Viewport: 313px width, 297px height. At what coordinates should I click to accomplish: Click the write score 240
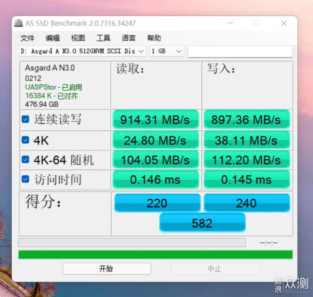click(x=247, y=203)
